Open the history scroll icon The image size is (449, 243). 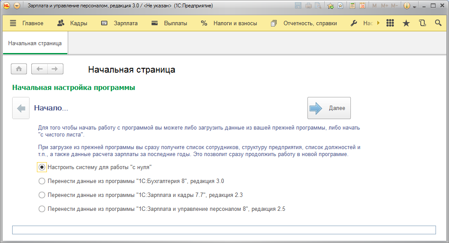pos(422,23)
